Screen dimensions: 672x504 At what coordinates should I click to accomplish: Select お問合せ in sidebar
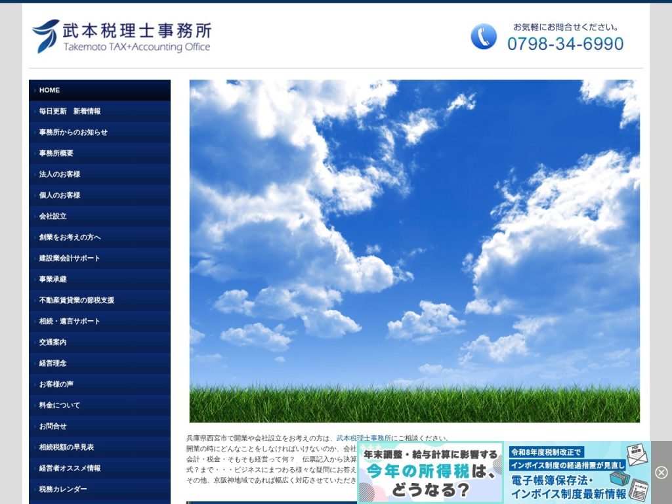100,426
